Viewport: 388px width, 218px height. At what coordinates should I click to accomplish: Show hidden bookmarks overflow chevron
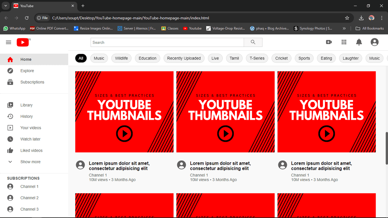[344, 28]
